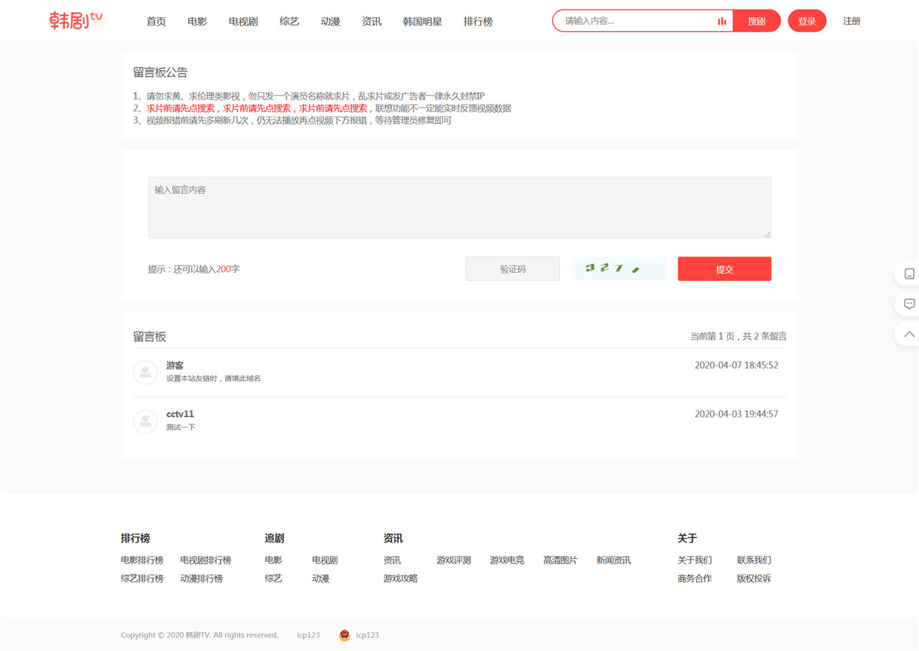
Task: Click the 搜剧 search button
Action: pos(757,21)
